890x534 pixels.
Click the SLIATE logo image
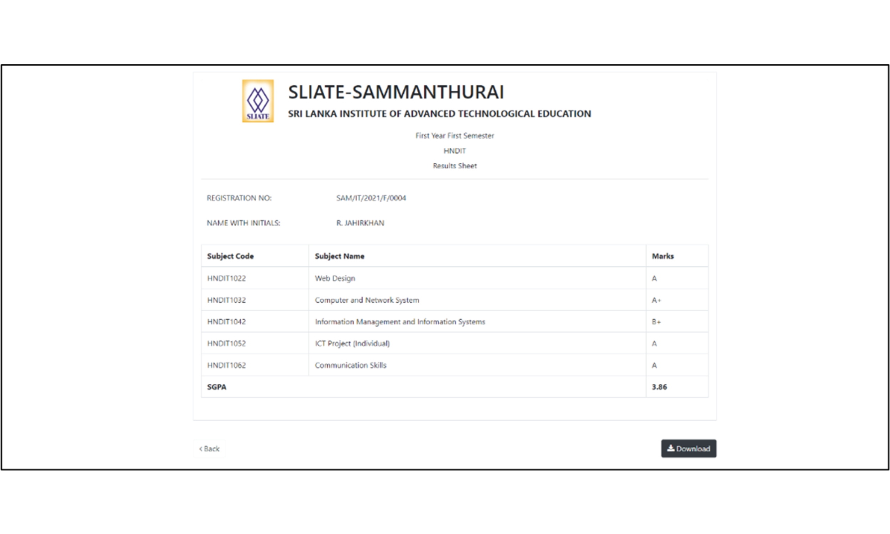pyautogui.click(x=258, y=101)
